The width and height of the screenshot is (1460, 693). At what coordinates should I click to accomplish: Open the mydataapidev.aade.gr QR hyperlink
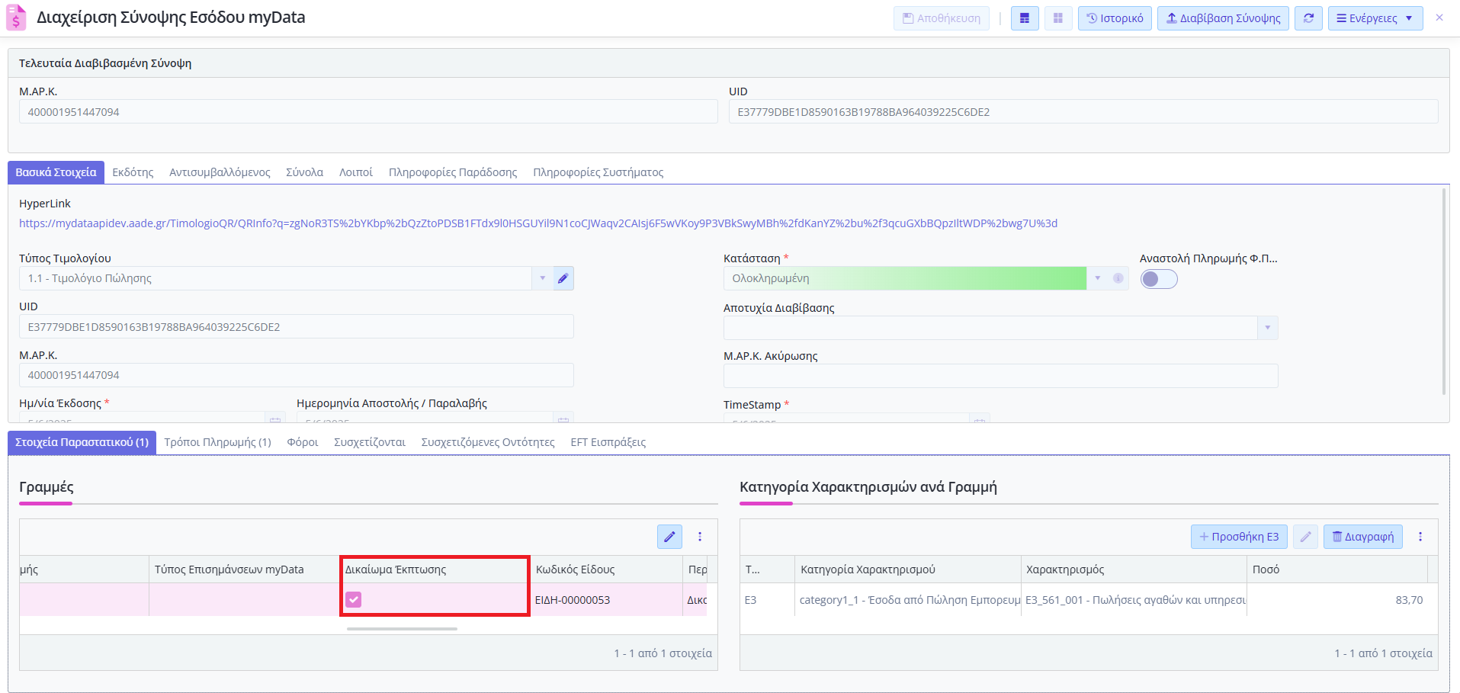pyautogui.click(x=538, y=223)
